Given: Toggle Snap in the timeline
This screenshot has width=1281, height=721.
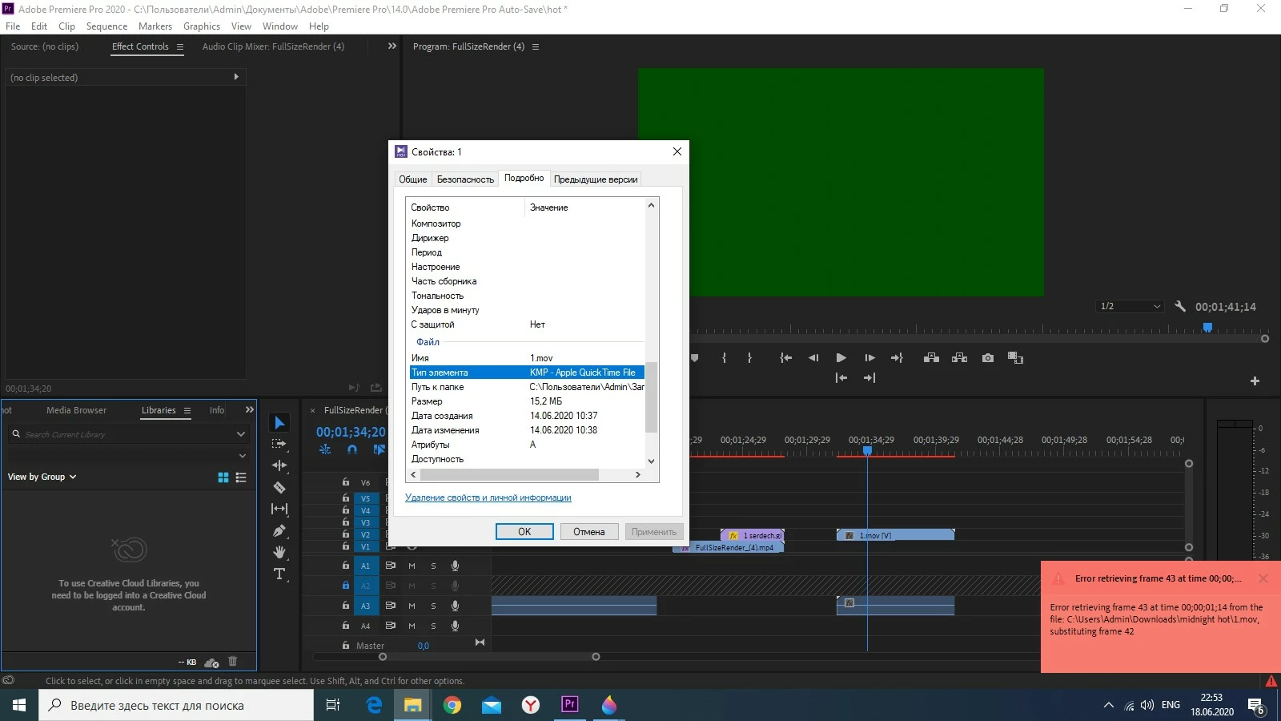Looking at the screenshot, I should pyautogui.click(x=352, y=449).
